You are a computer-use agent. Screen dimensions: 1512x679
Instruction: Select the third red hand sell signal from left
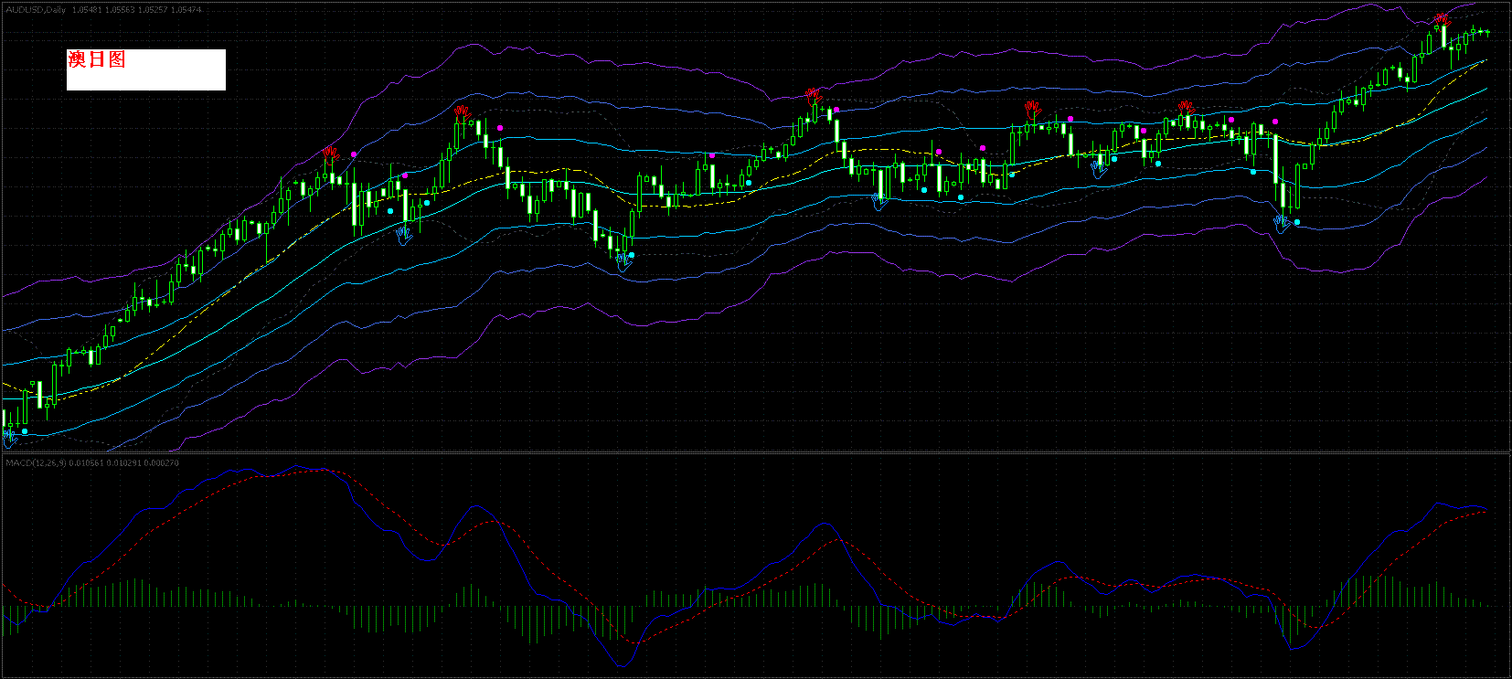coord(814,97)
